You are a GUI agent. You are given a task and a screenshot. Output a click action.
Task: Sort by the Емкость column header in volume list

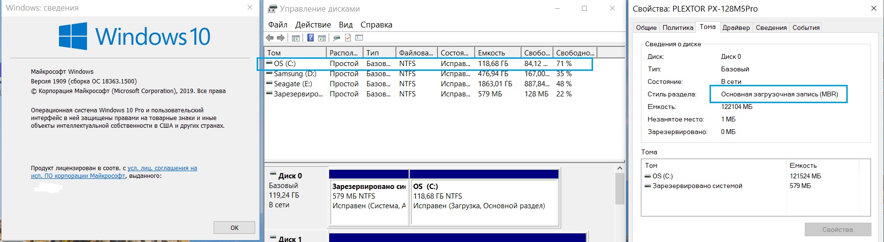498,53
